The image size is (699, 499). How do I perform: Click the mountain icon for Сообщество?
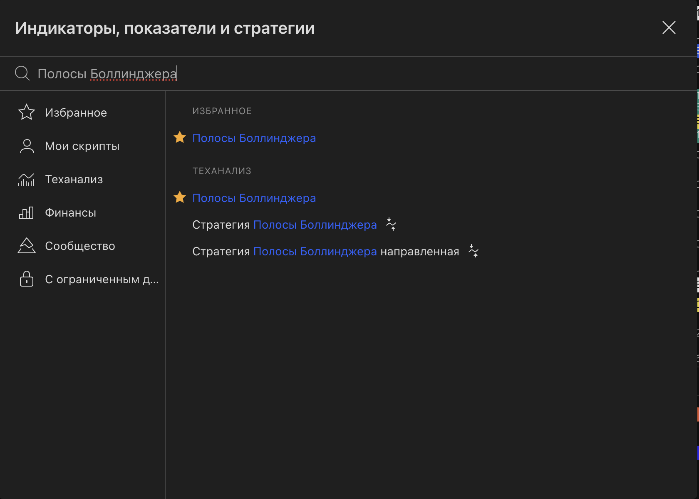[x=27, y=246]
